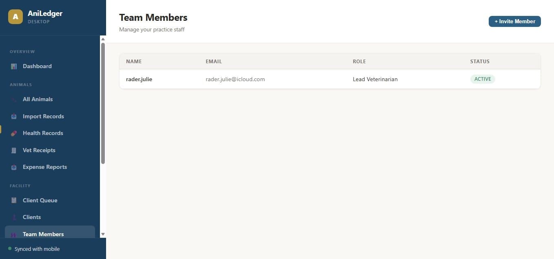Click the Vet Receipts receipt icon

14,150
